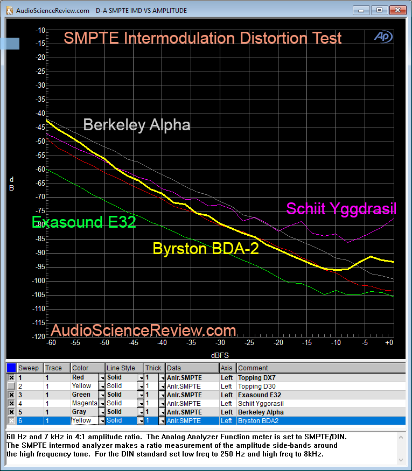Click the Data column header
The width and height of the screenshot is (412, 471).
tap(192, 368)
